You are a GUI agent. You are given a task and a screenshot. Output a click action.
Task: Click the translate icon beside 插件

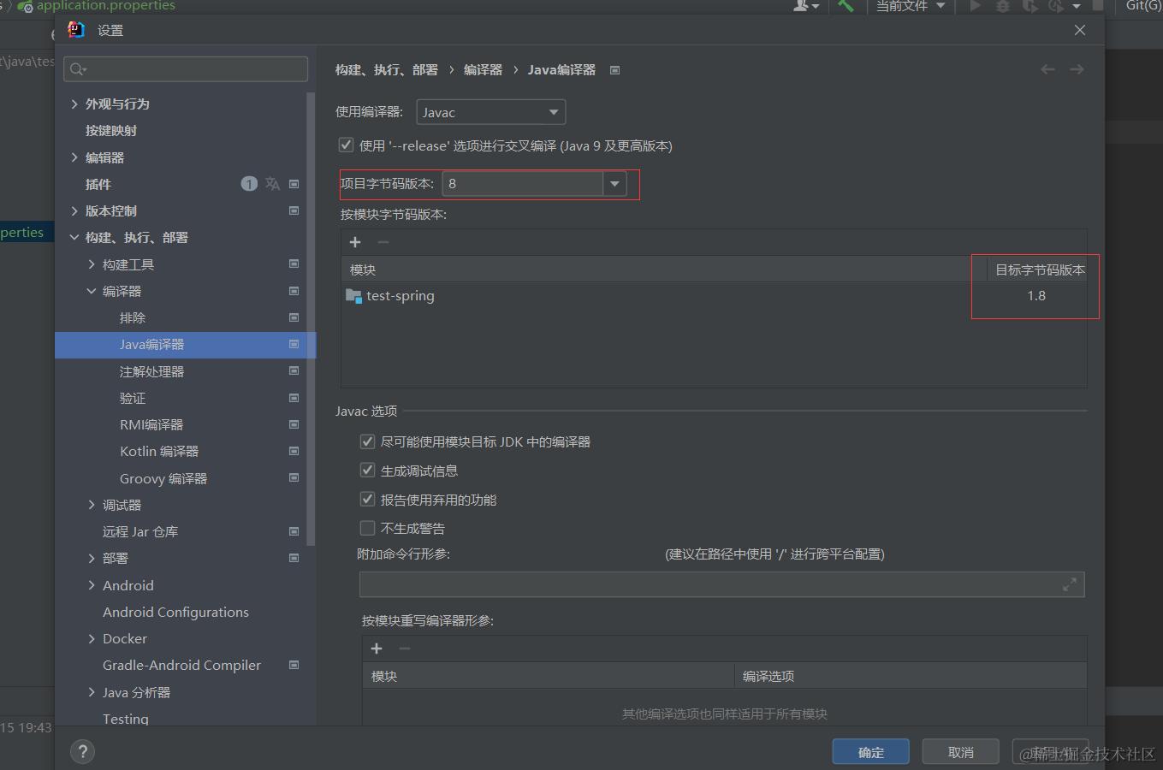pyautogui.click(x=272, y=184)
